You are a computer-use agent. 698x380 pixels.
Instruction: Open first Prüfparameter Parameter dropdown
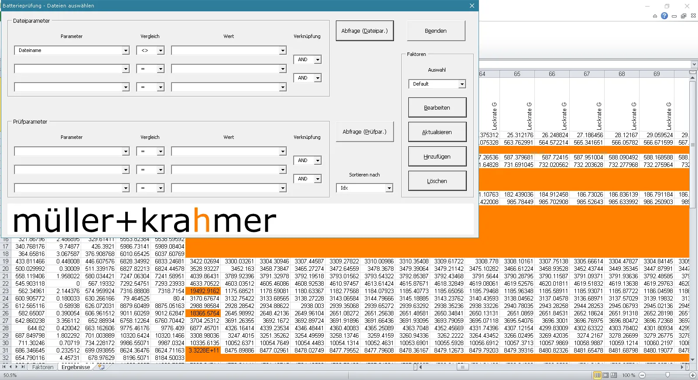click(126, 152)
